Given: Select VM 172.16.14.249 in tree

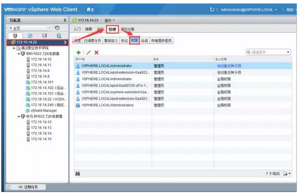Looking at the screenshot, I should pyautogui.click(x=49, y=105).
